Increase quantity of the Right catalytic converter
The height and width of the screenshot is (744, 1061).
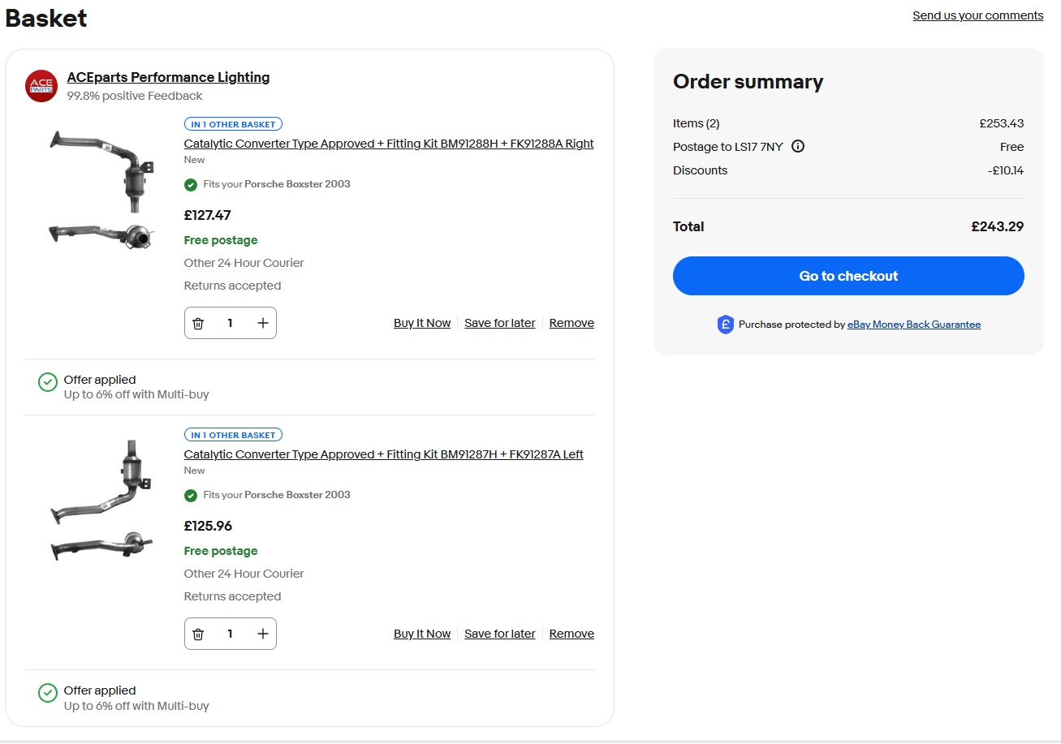click(262, 323)
